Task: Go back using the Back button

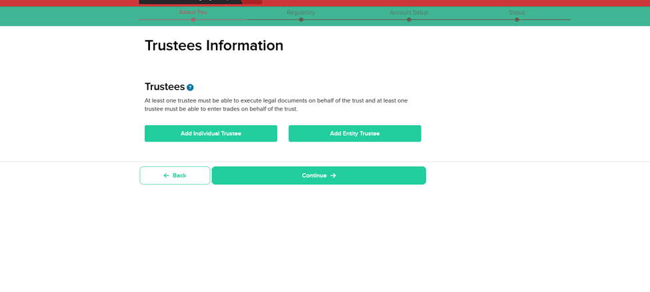Action: point(175,176)
